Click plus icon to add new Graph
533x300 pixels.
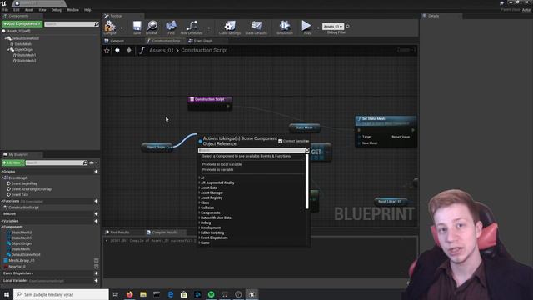pos(96,172)
